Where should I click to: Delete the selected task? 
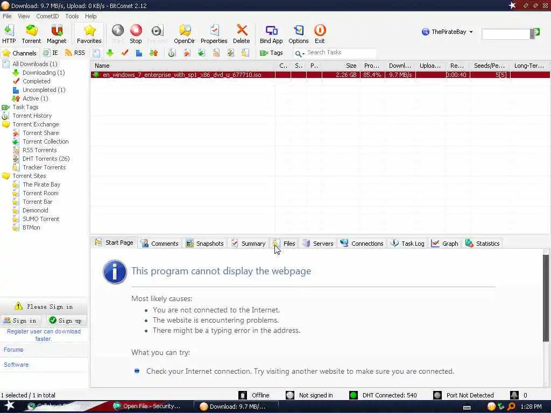tap(242, 34)
